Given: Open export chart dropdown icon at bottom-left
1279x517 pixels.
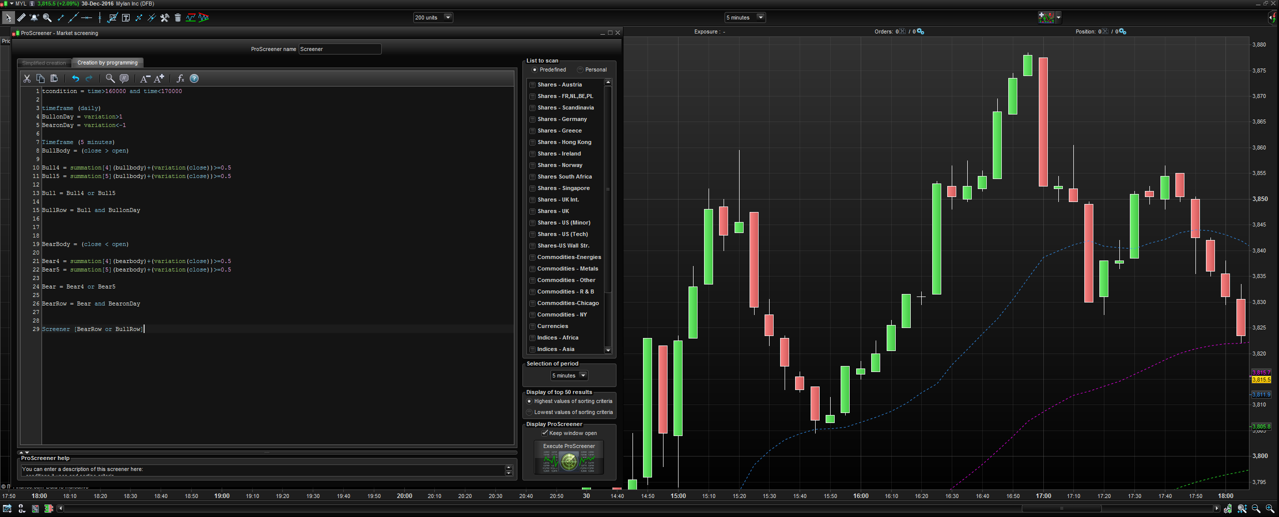Looking at the screenshot, I should tap(7, 508).
